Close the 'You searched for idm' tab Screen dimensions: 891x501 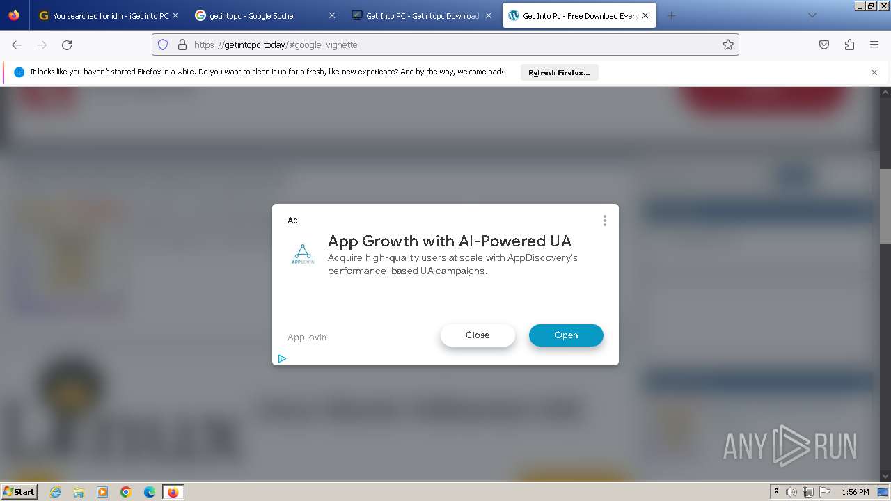pyautogui.click(x=175, y=15)
